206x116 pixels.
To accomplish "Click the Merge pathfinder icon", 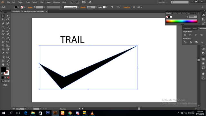I will click(197, 42).
